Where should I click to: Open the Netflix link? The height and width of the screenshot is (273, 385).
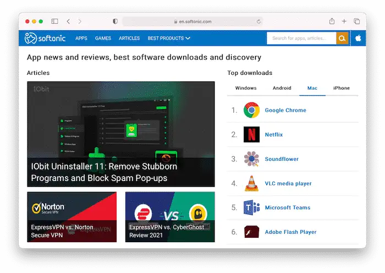click(x=274, y=134)
